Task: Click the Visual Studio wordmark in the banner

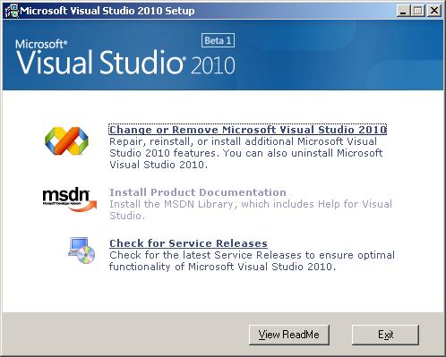Action: point(100,63)
